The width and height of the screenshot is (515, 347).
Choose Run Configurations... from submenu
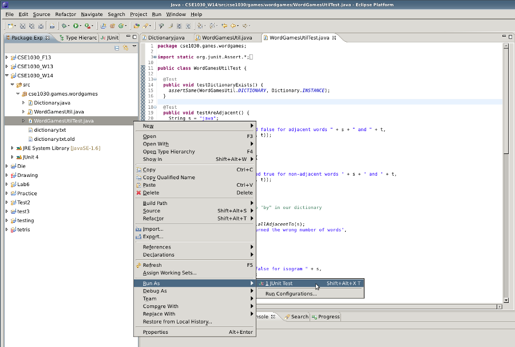point(310,294)
